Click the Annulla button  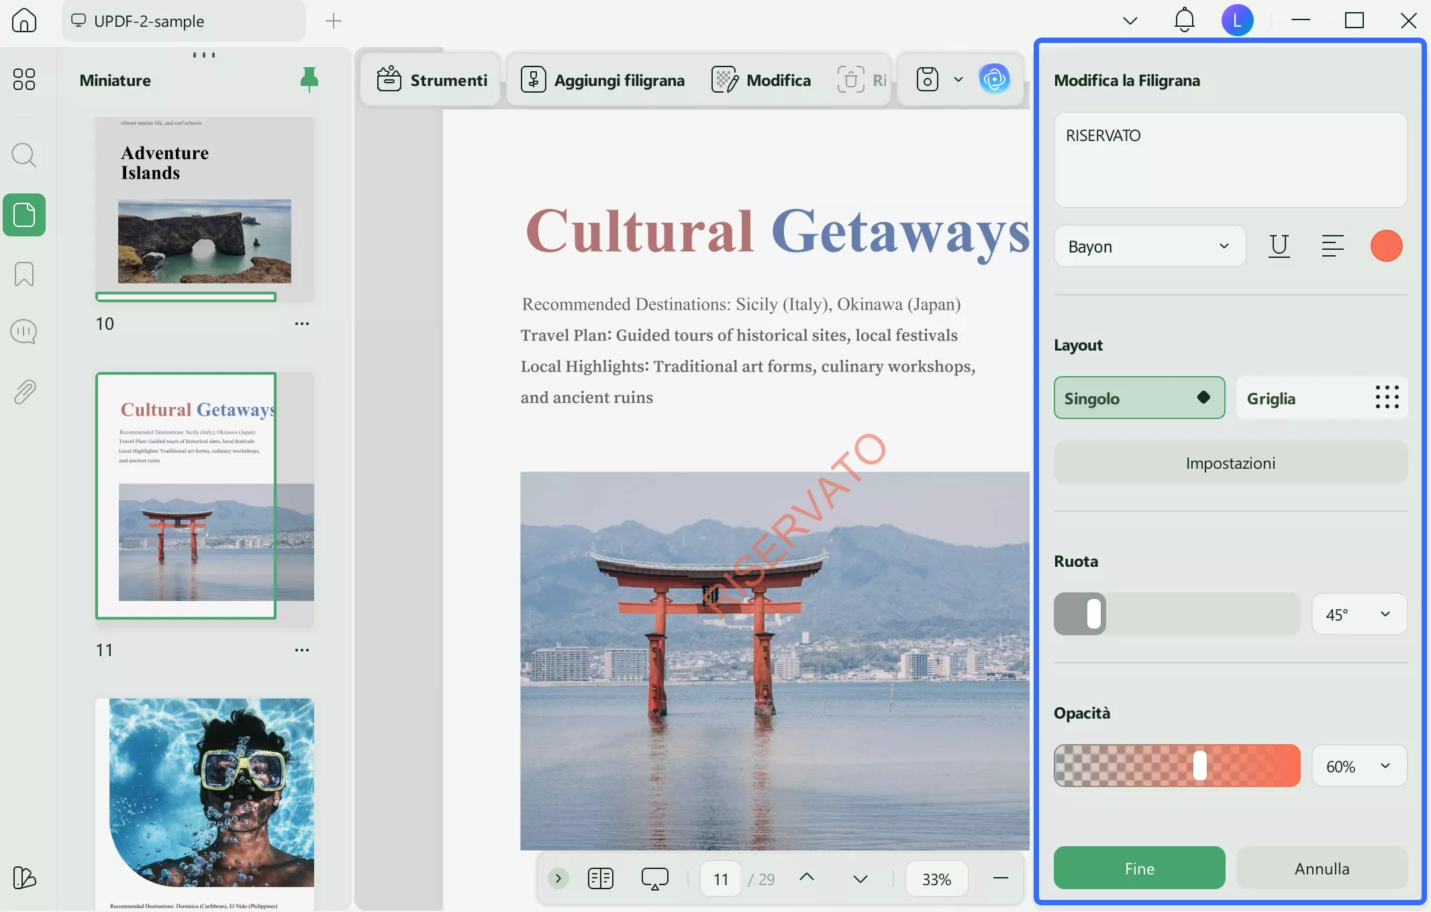(x=1322, y=868)
